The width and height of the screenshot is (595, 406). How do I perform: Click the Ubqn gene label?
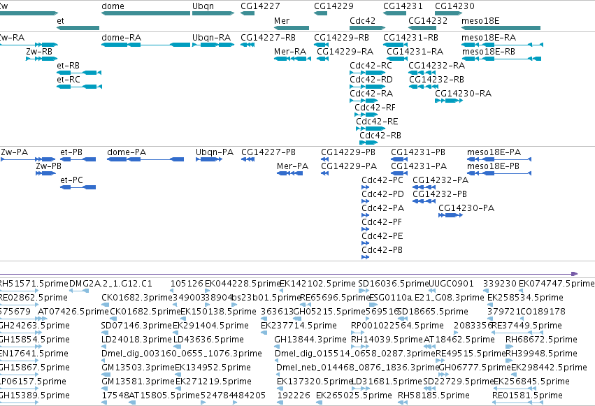[x=203, y=6]
